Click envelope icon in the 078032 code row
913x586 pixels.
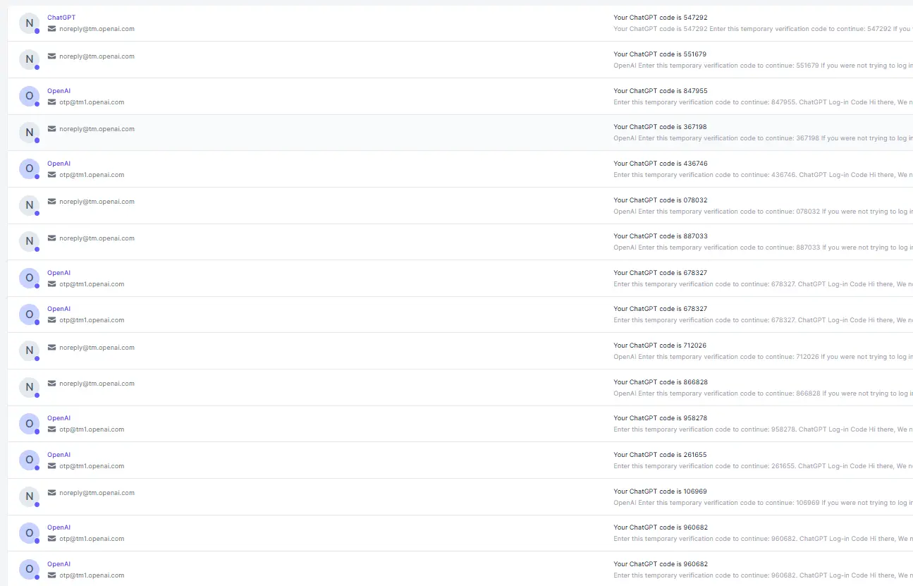tap(51, 202)
